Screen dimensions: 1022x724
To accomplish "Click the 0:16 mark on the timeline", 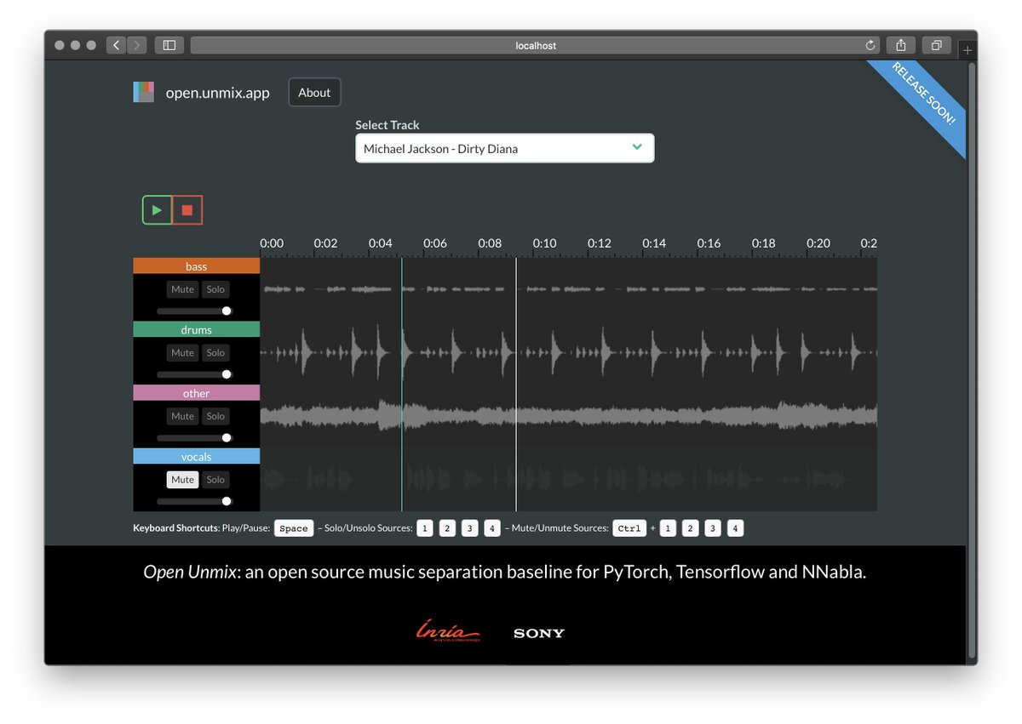I will 709,243.
